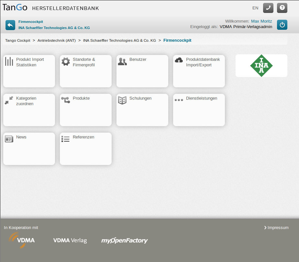The image size is (299, 262).
Task: Click the text "VDMA Primär-Verlagsadmin"
Action: (x=246, y=27)
